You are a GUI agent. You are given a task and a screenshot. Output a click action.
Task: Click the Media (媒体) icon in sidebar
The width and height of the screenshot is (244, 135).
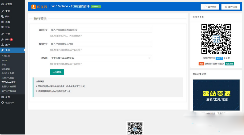[3, 16]
